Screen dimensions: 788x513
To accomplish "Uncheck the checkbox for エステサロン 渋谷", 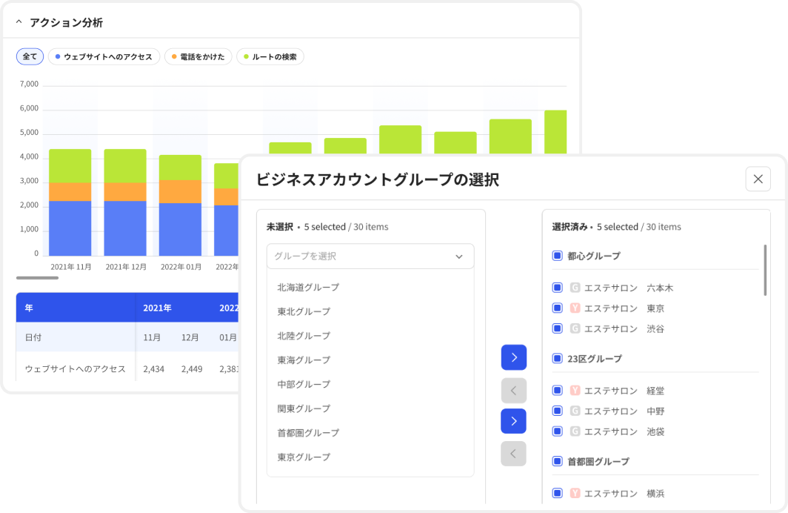I will [557, 328].
